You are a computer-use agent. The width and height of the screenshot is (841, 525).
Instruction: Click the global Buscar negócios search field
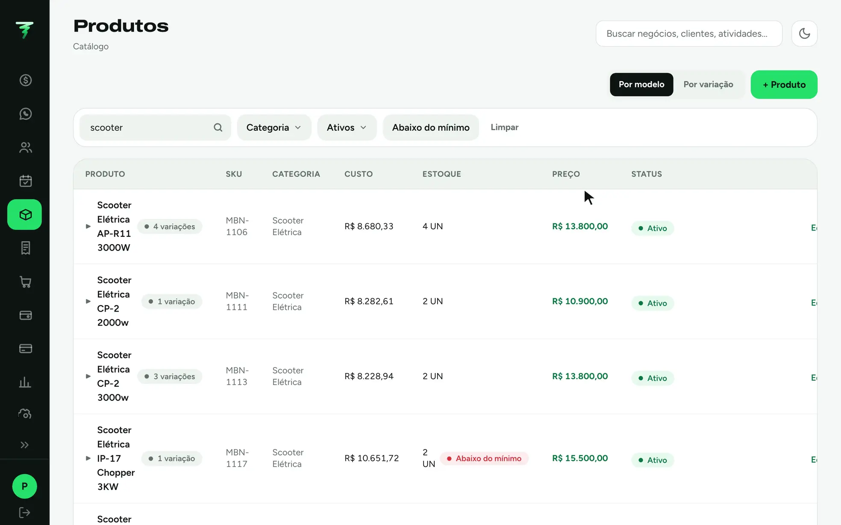[x=689, y=33]
